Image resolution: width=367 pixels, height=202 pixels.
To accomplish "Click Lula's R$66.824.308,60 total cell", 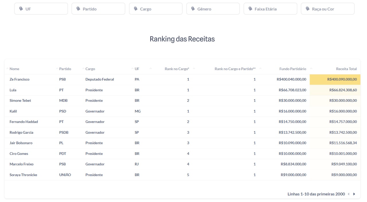I will (x=335, y=90).
